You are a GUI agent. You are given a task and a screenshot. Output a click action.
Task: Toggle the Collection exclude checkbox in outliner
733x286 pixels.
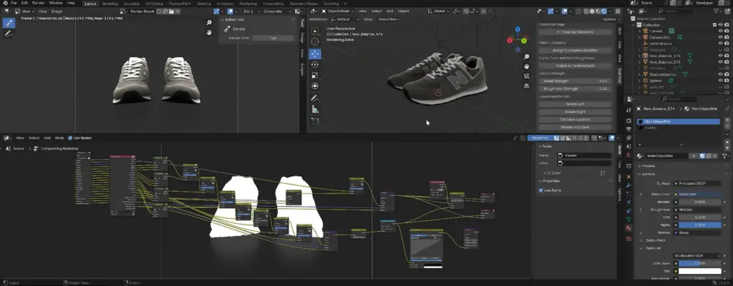(x=715, y=25)
